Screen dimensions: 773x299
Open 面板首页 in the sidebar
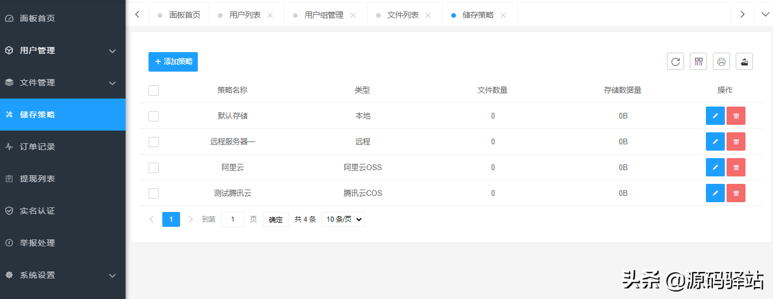point(63,18)
